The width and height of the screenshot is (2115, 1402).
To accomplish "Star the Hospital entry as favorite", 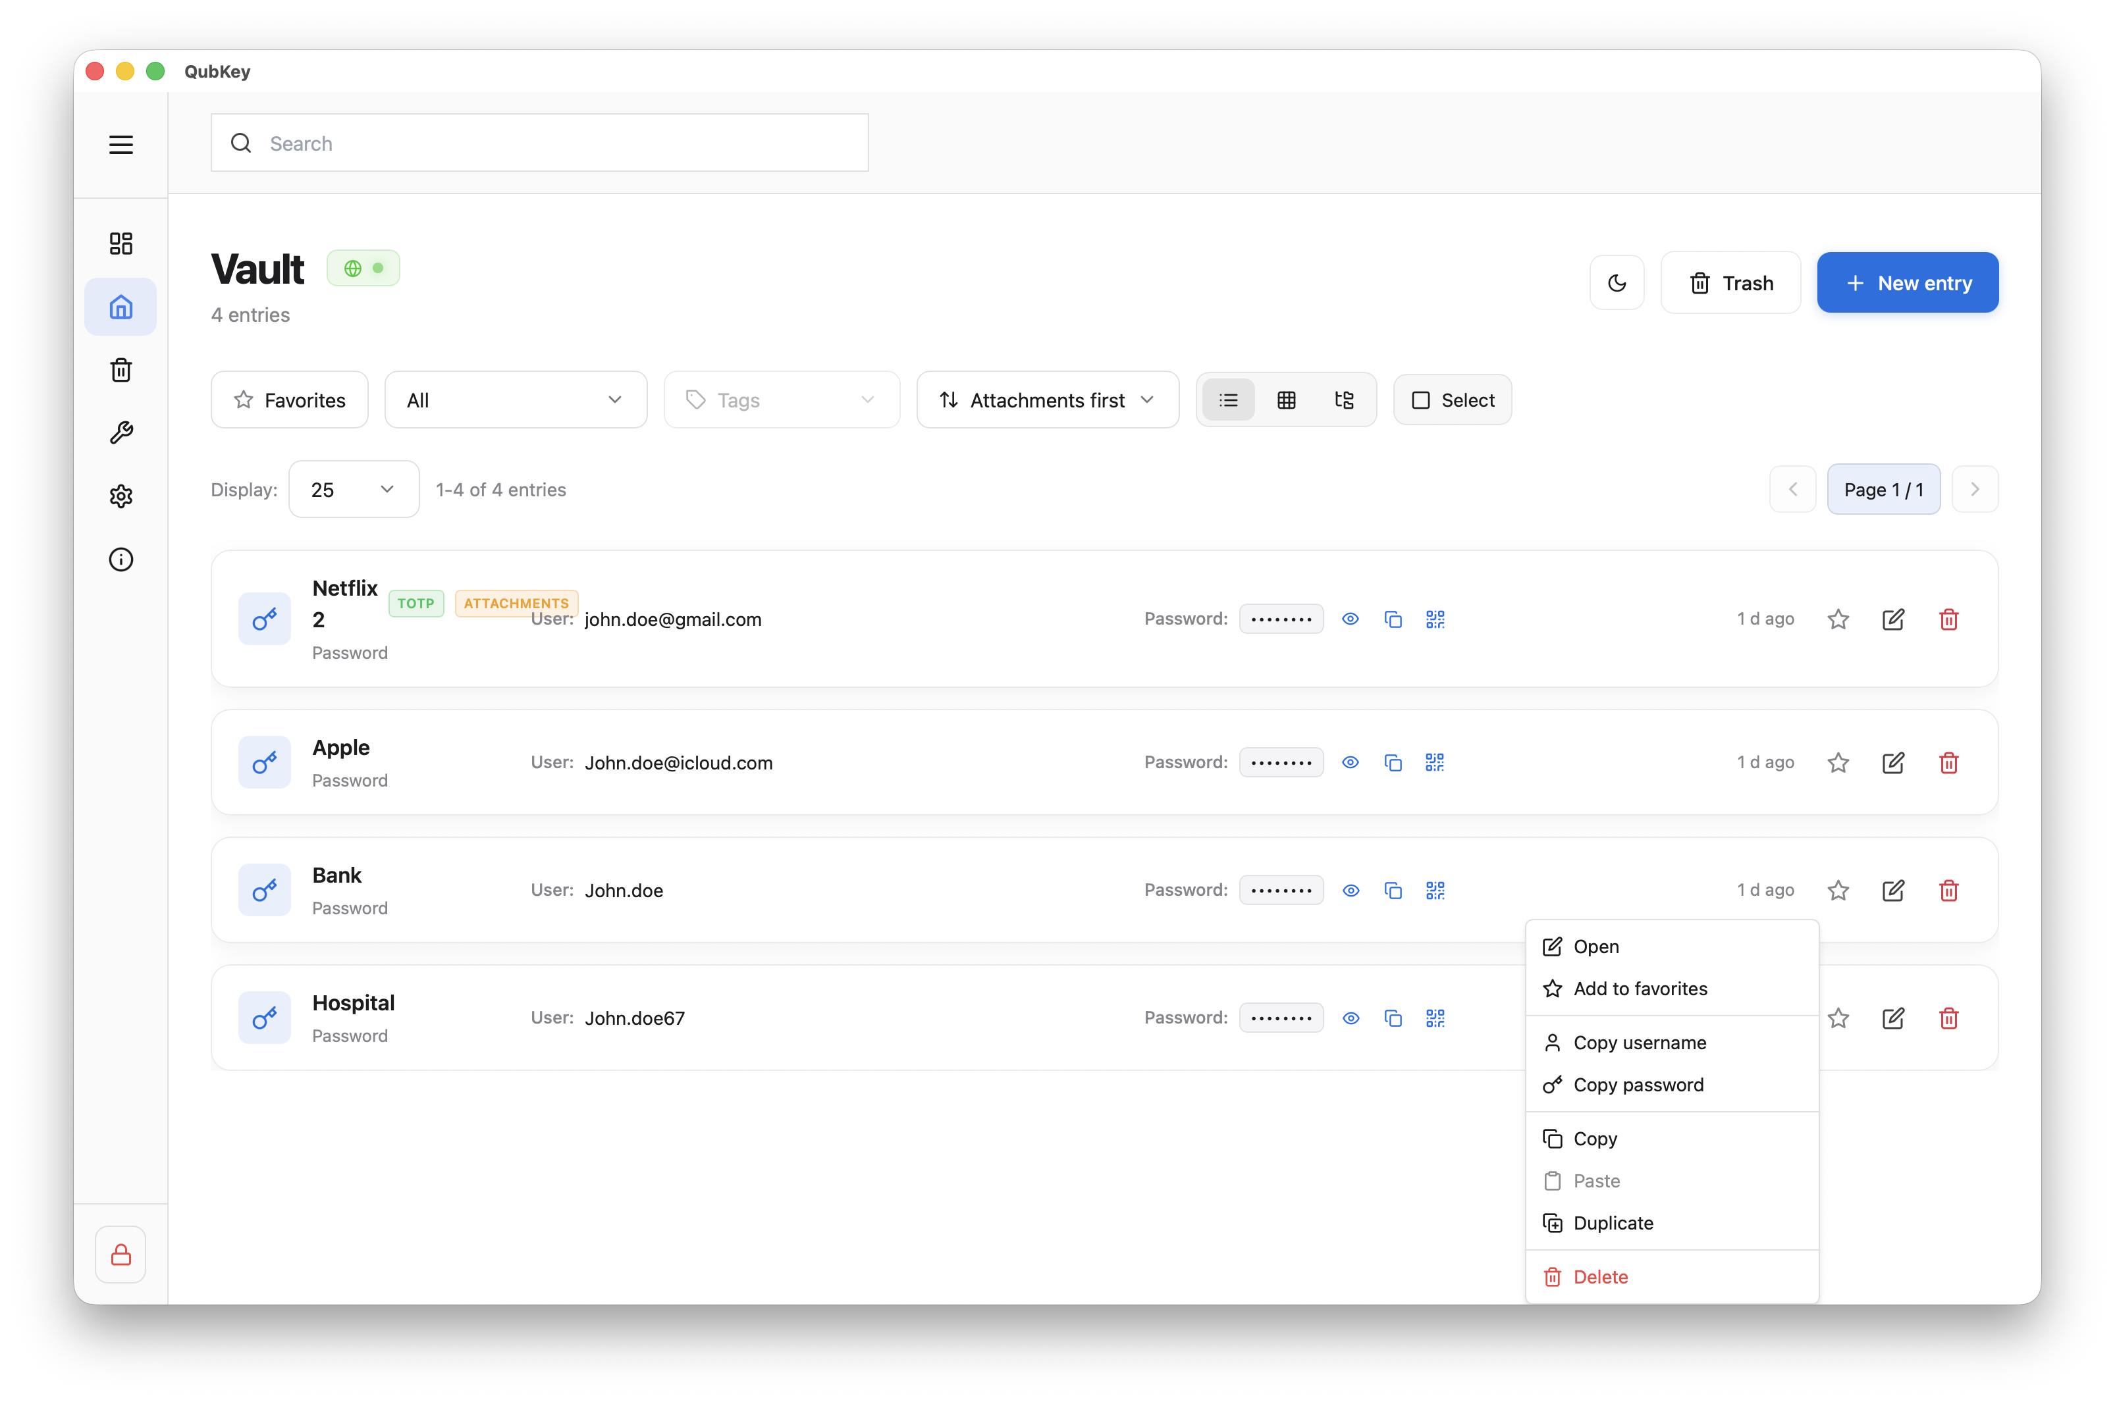I will click(x=1838, y=1018).
